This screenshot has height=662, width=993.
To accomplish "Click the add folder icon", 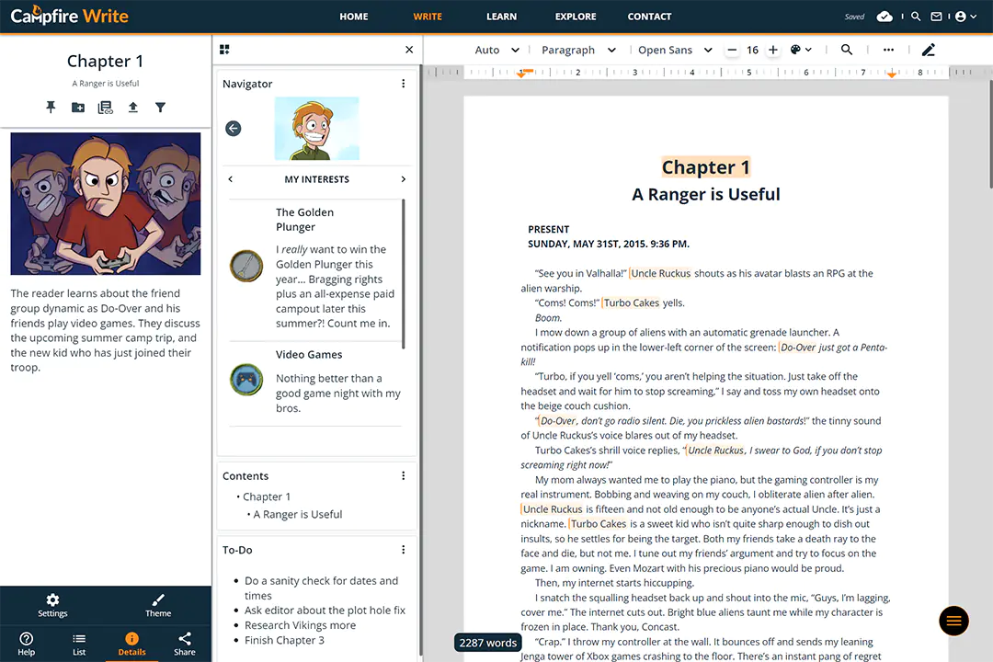I will coord(78,108).
